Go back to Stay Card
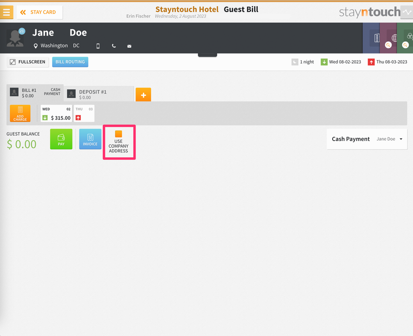 click(x=40, y=12)
